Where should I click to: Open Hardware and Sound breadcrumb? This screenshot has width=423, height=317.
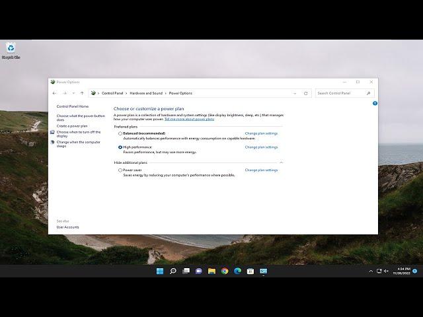click(x=146, y=93)
